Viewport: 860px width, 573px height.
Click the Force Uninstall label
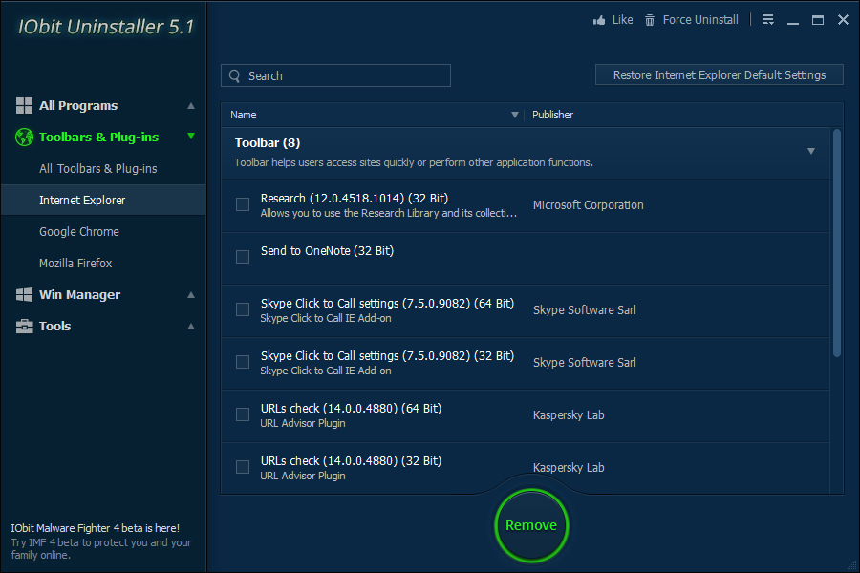point(700,20)
